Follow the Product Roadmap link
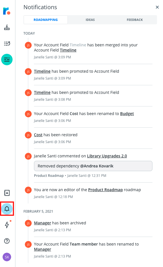Viewport: 163px width, 267px height. (105, 190)
